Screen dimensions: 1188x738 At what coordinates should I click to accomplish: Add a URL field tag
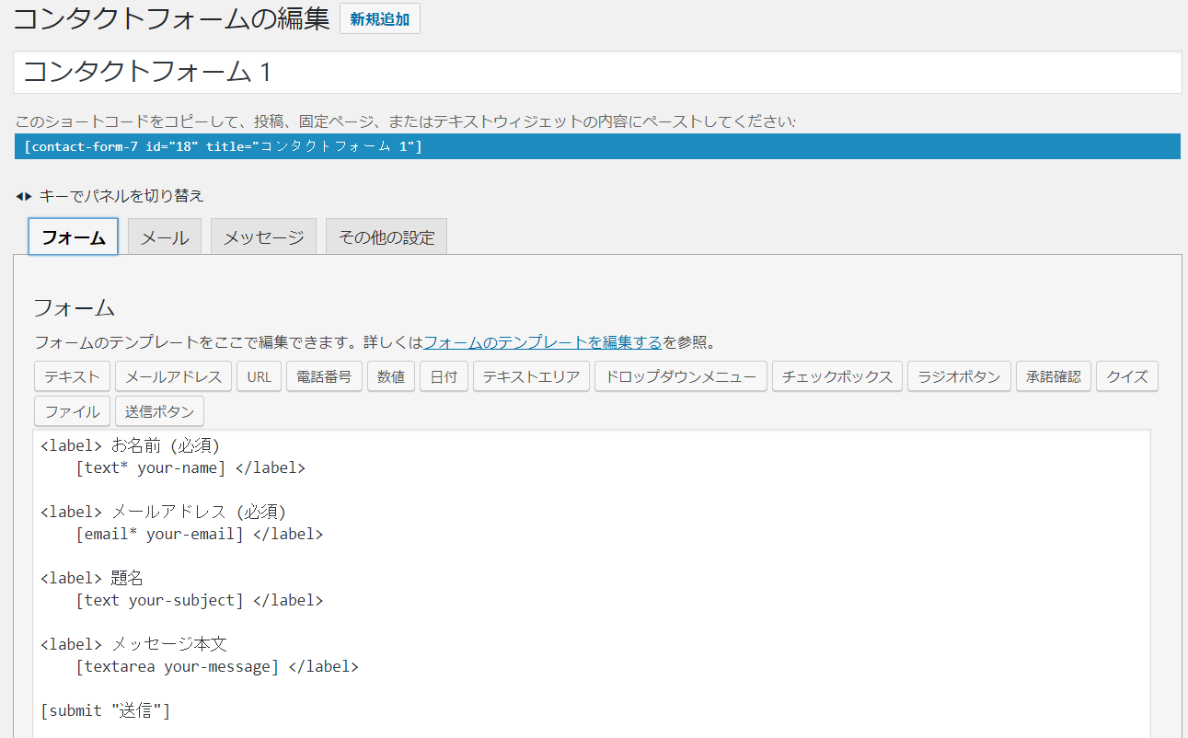[x=260, y=376]
